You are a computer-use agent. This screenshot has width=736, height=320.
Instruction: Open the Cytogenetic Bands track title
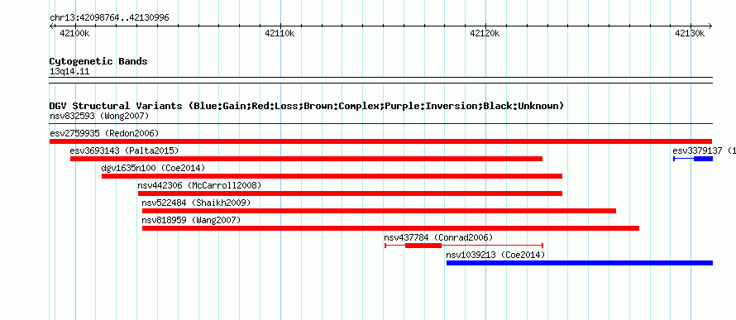98,61
